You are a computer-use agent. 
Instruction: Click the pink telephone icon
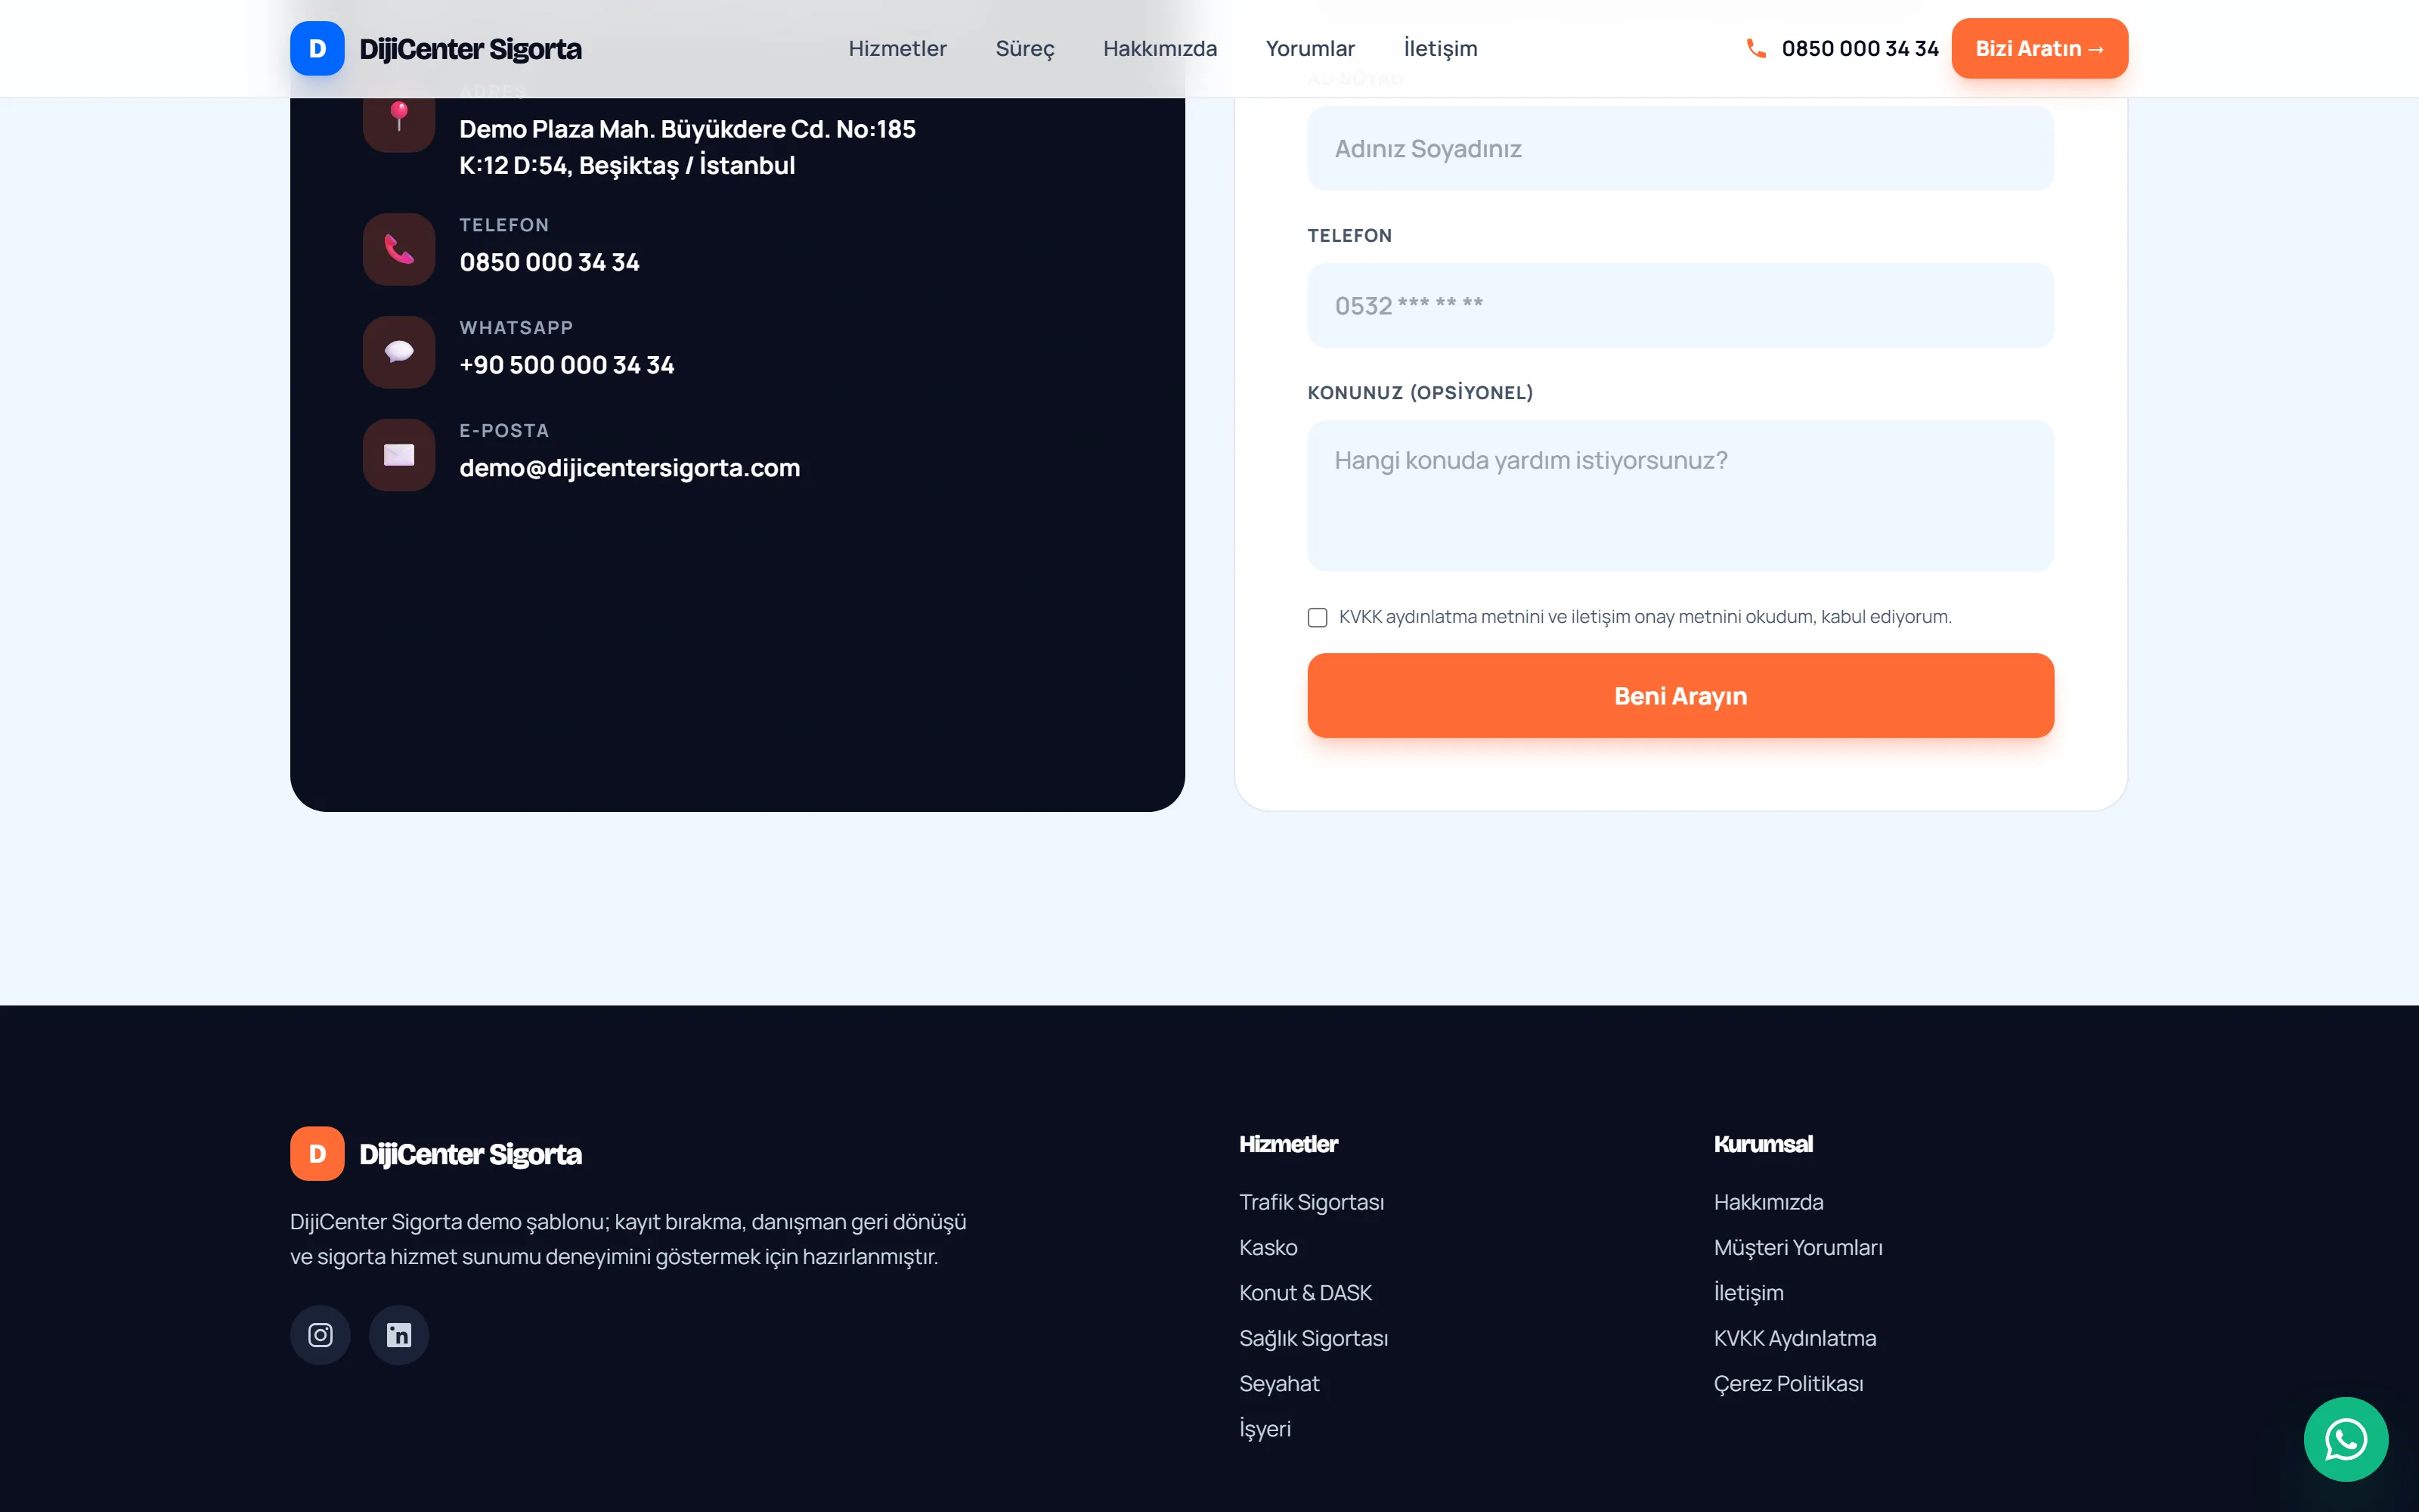pos(399,249)
